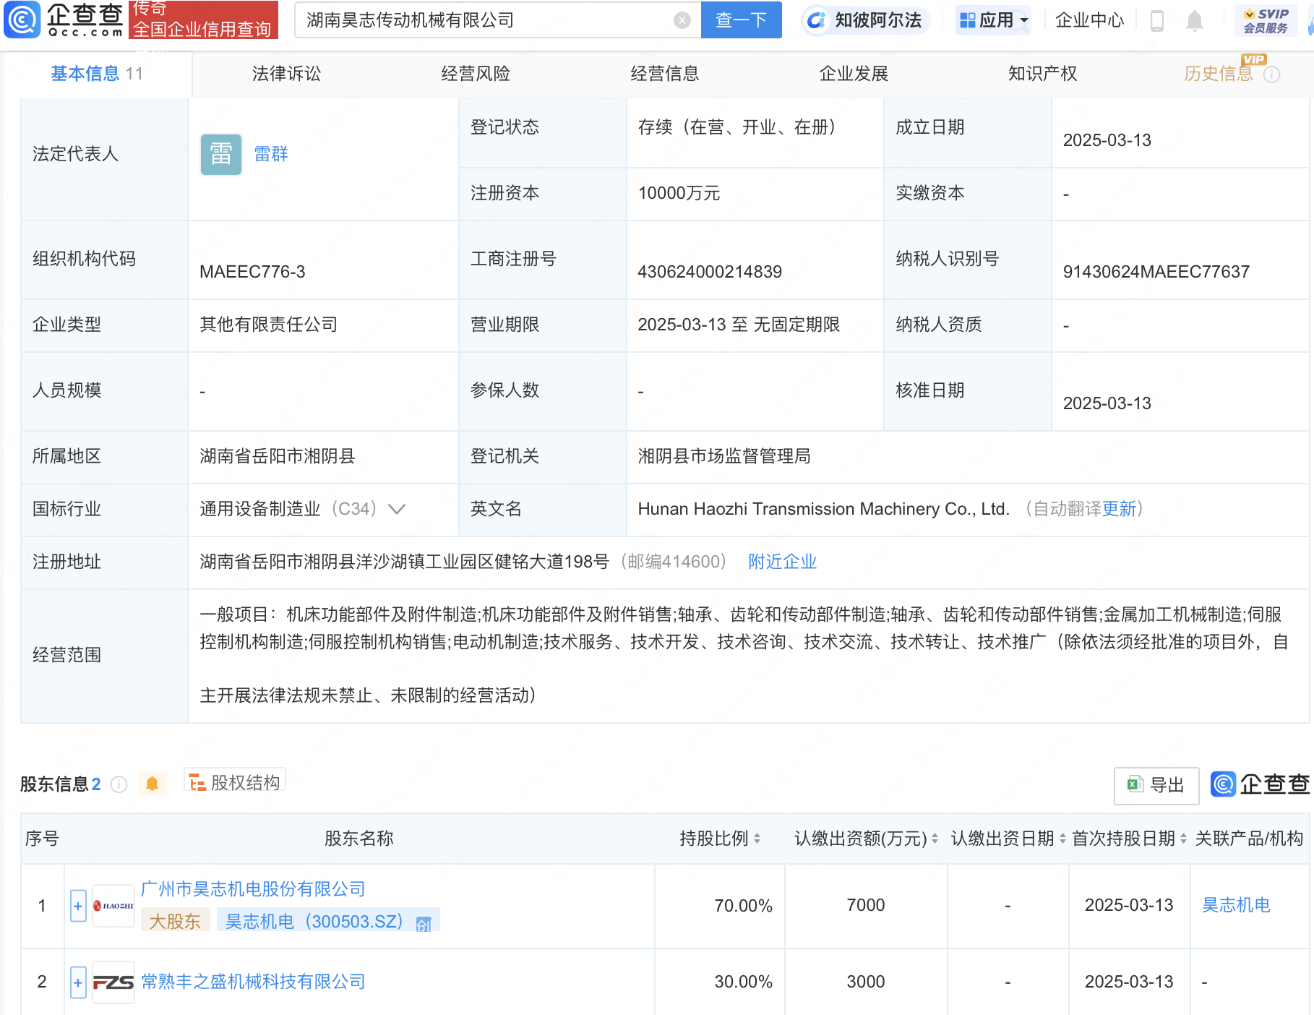Click the 雷 avatar of legal representative
The height and width of the screenshot is (1015, 1314).
(220, 154)
